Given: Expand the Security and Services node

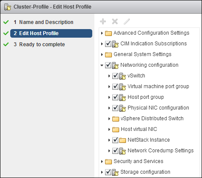Looking at the screenshot, I should (102, 161).
